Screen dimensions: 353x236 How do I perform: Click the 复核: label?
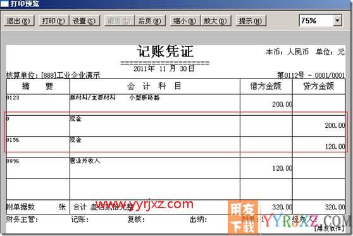136,219
